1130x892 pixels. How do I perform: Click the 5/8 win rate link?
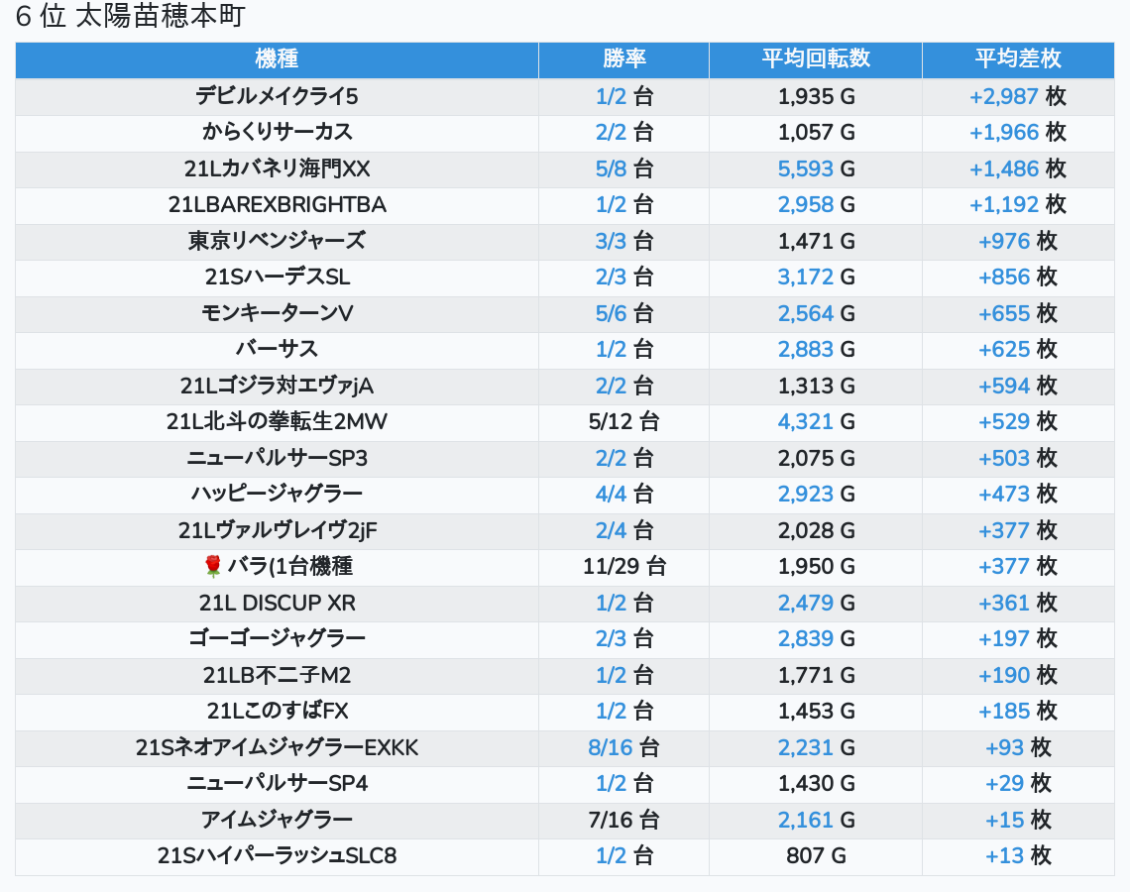point(611,168)
